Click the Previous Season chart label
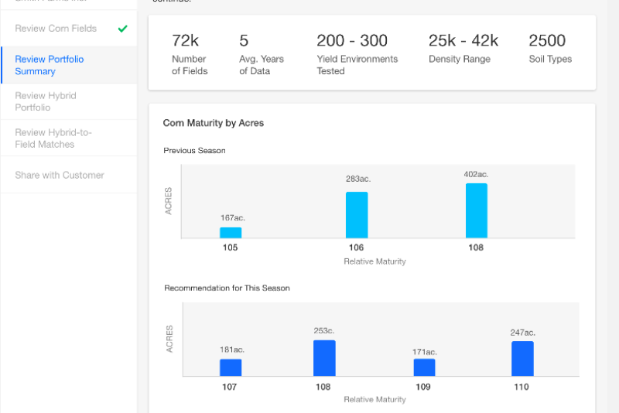 (195, 150)
